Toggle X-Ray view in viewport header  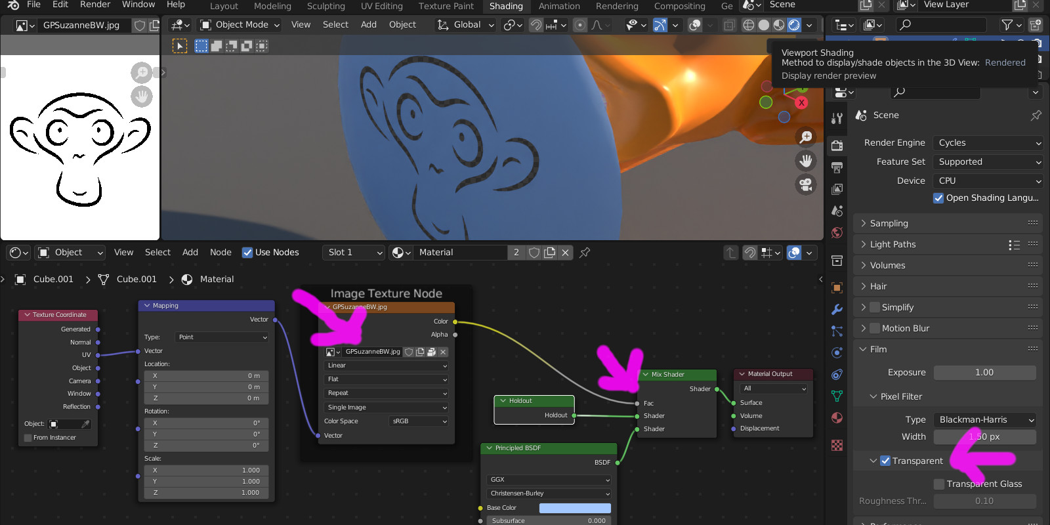(x=729, y=25)
